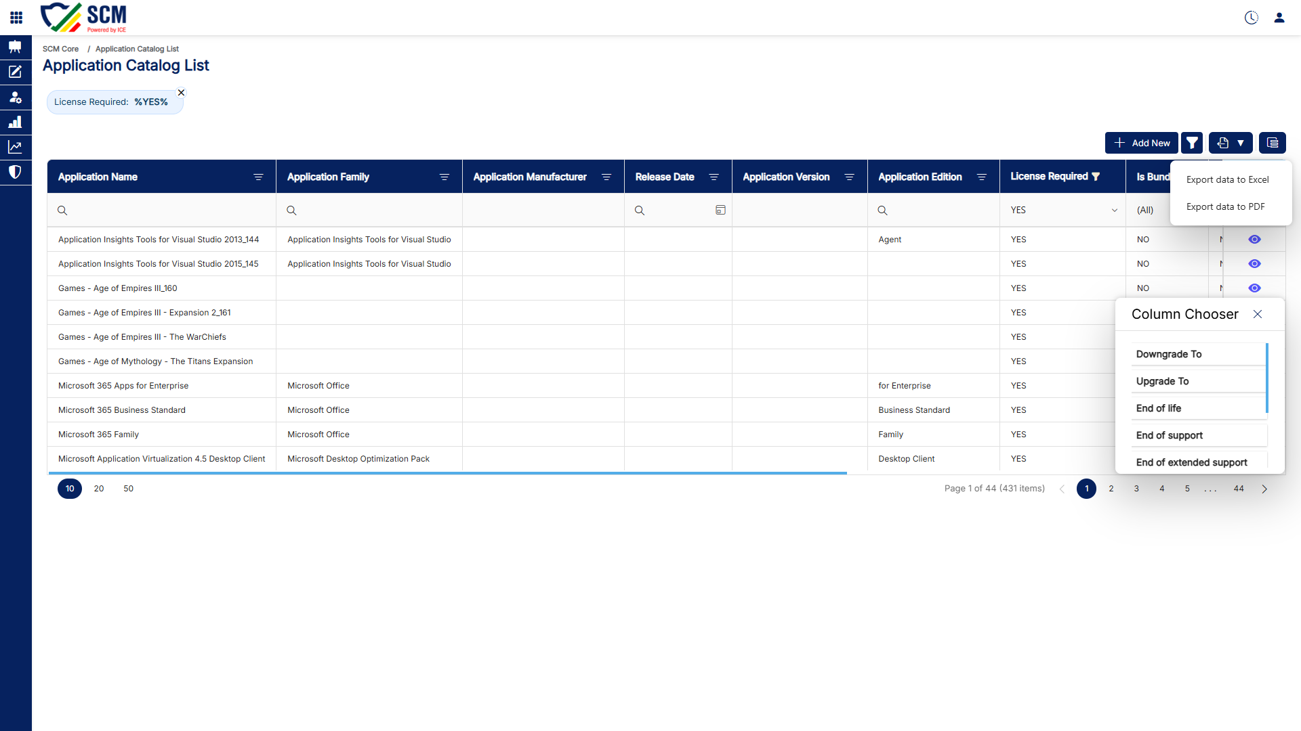Set page size to 20

(x=99, y=489)
